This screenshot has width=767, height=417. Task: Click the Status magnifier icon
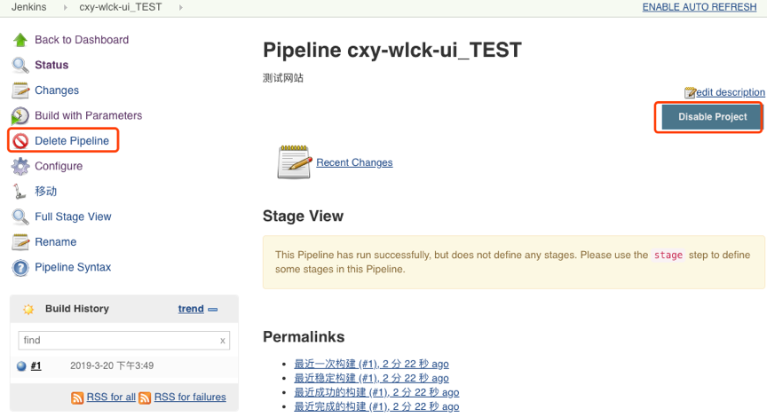pos(20,65)
